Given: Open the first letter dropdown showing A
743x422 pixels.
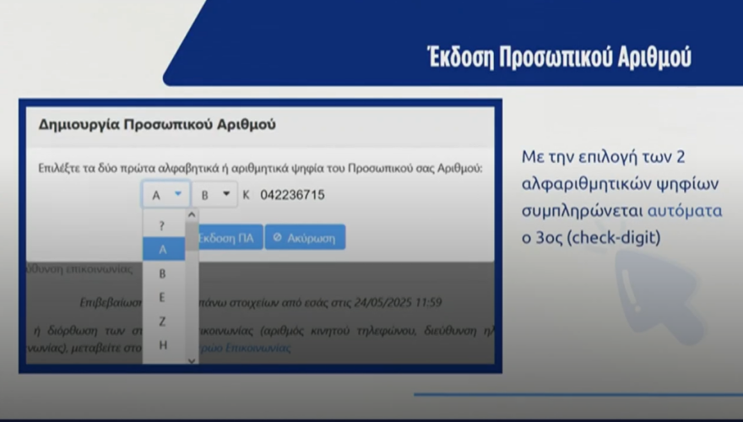Looking at the screenshot, I should [x=165, y=194].
